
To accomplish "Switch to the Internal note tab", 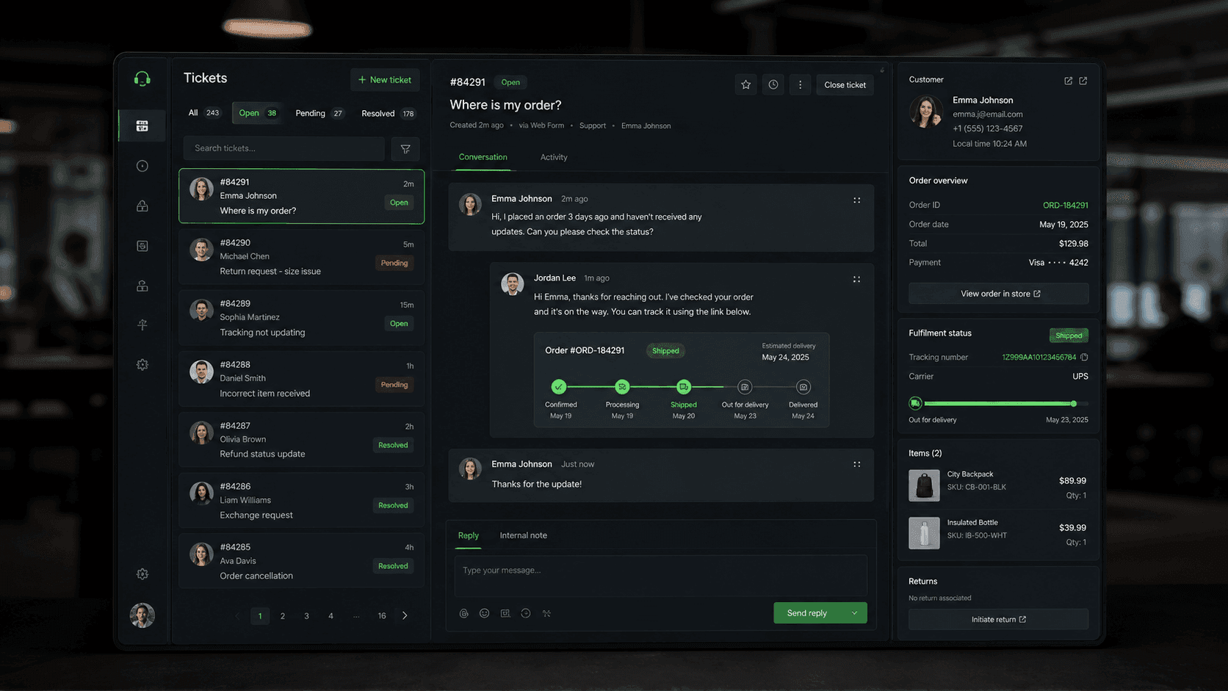I will (523, 535).
